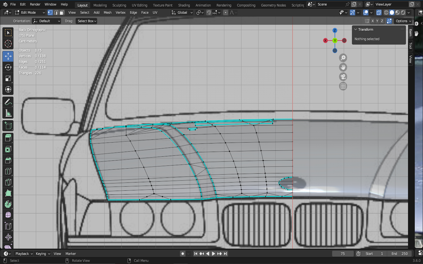The width and height of the screenshot is (423, 264).
Task: Select the 3D Cursor tool
Action: (8, 44)
